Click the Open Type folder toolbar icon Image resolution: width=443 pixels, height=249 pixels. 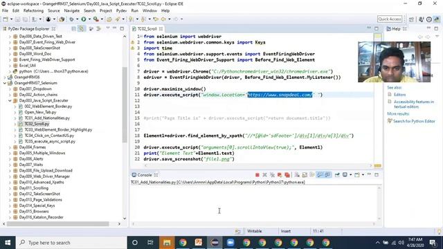pyautogui.click(x=109, y=19)
